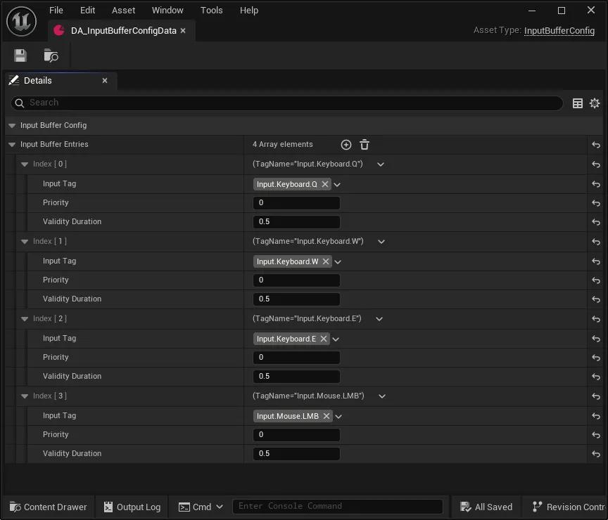Image resolution: width=608 pixels, height=520 pixels.
Task: Reset Index [0] Priority to default
Action: pyautogui.click(x=596, y=203)
